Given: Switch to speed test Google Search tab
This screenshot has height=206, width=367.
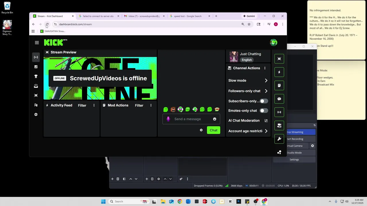Looking at the screenshot, I should tap(190, 16).
